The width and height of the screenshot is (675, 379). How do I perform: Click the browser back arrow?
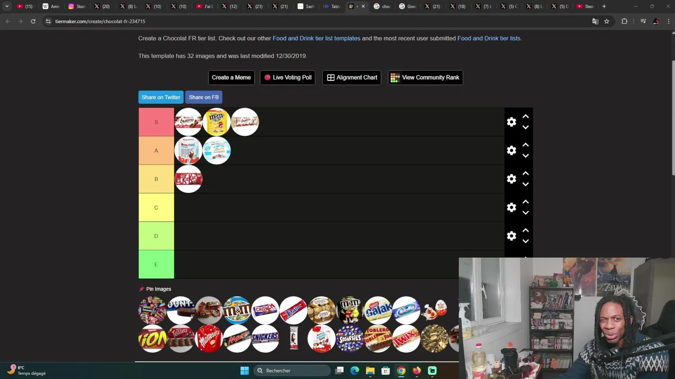[x=7, y=21]
